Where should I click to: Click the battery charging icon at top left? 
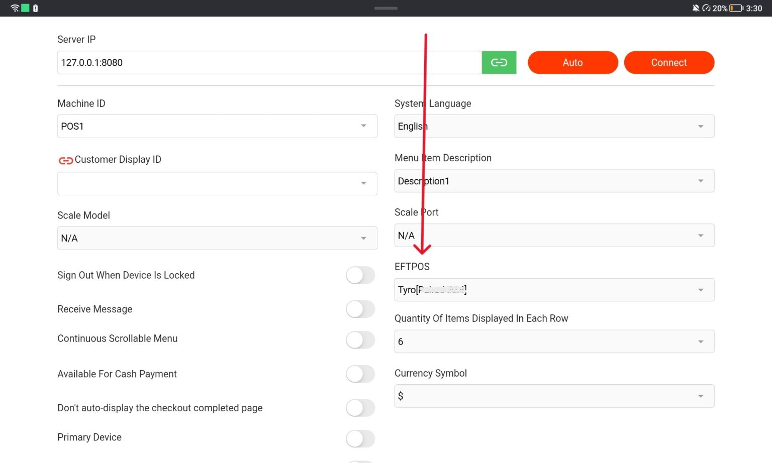pyautogui.click(x=35, y=8)
